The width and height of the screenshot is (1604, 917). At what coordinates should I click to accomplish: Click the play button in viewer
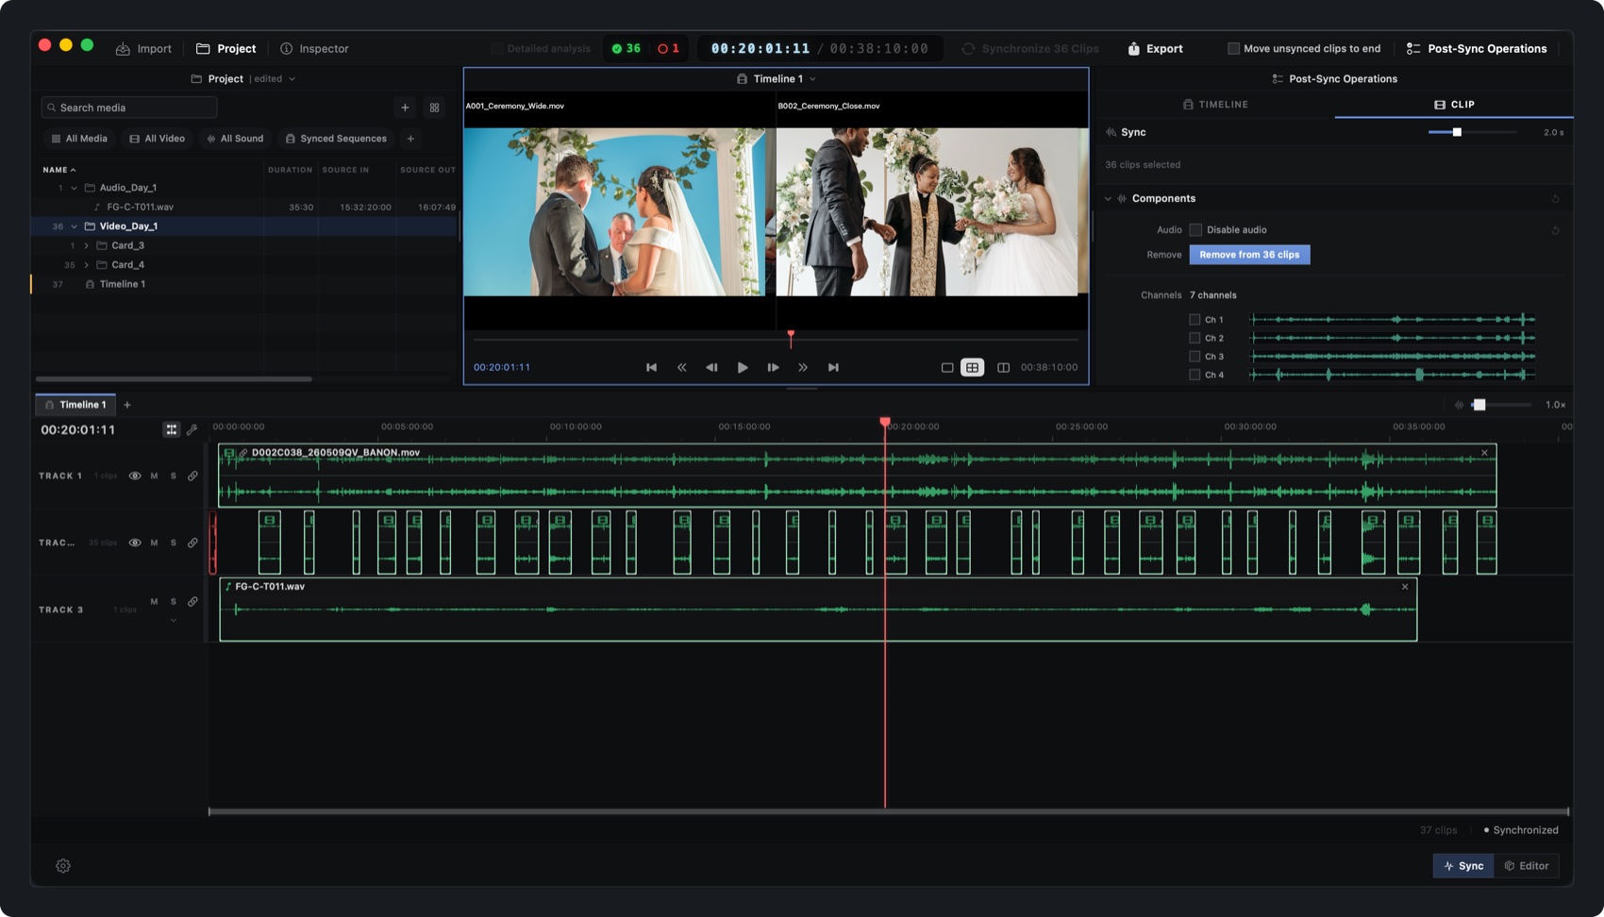(x=743, y=368)
